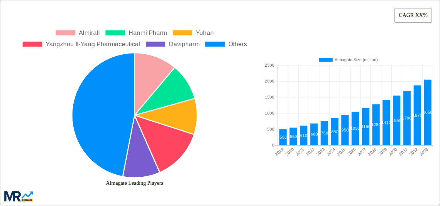Toggle the Almirall legend color swatch
Image resolution: width=440 pixels, height=206 pixels.
65,33
